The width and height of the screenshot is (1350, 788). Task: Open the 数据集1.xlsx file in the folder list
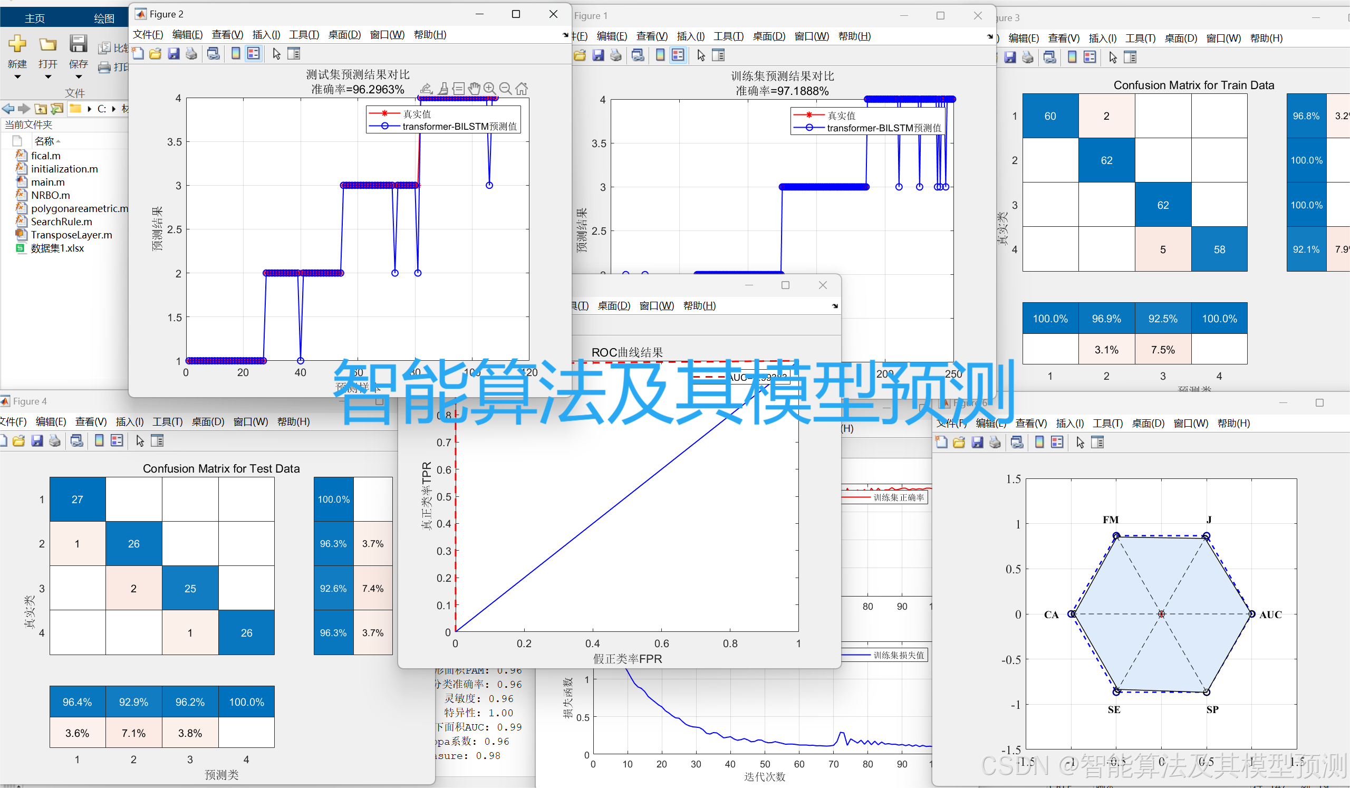pos(57,248)
